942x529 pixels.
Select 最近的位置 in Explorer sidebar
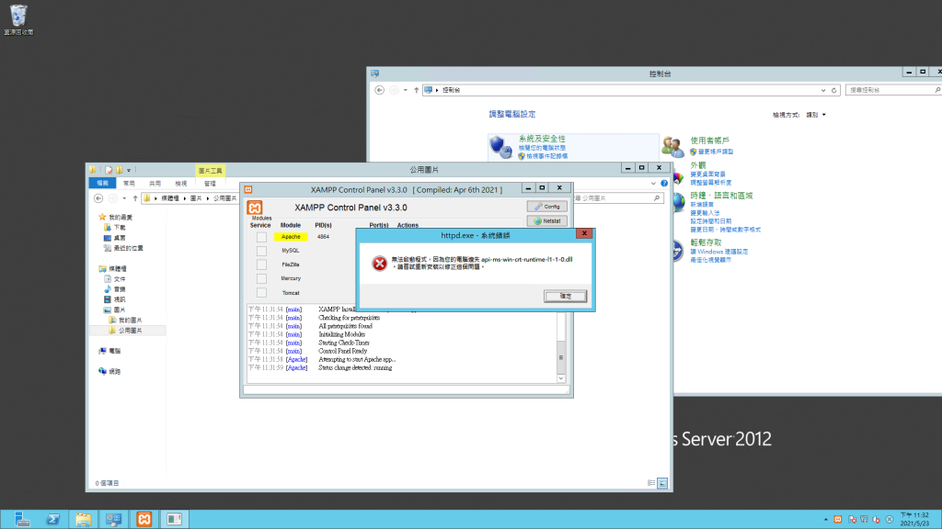pyautogui.click(x=128, y=248)
